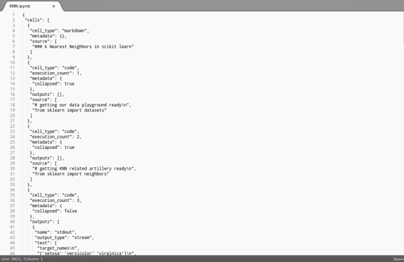This screenshot has height=262, width=404.
Task: Place cursor on the "cells": [ line
Action: tap(40, 20)
